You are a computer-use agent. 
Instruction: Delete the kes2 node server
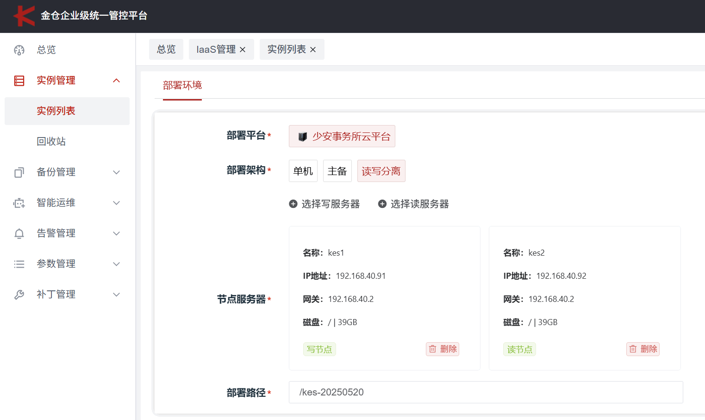[x=643, y=349]
